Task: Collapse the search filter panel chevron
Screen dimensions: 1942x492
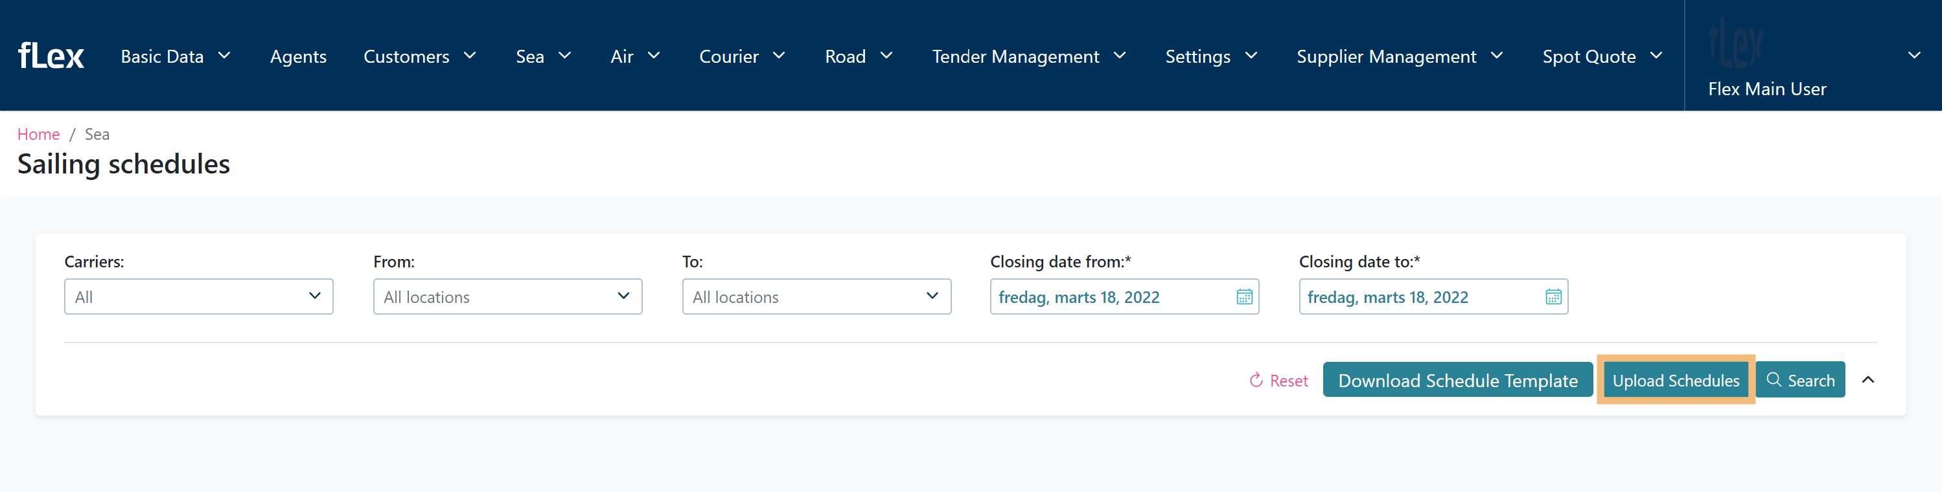Action: 1867,380
